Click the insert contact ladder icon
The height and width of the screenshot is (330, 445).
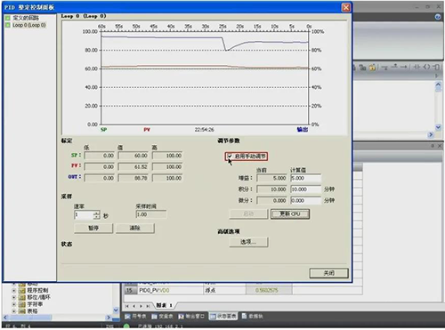(x=417, y=67)
